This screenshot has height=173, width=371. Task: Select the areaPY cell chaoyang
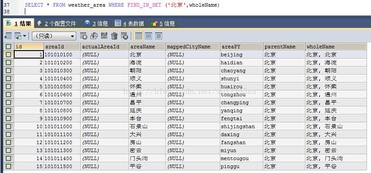coord(242,71)
